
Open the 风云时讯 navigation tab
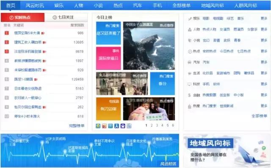35,6
